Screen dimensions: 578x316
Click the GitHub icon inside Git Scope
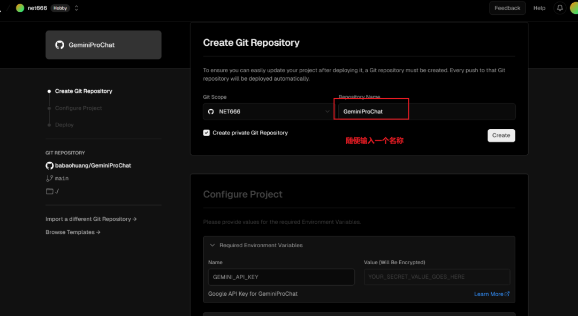tap(211, 112)
